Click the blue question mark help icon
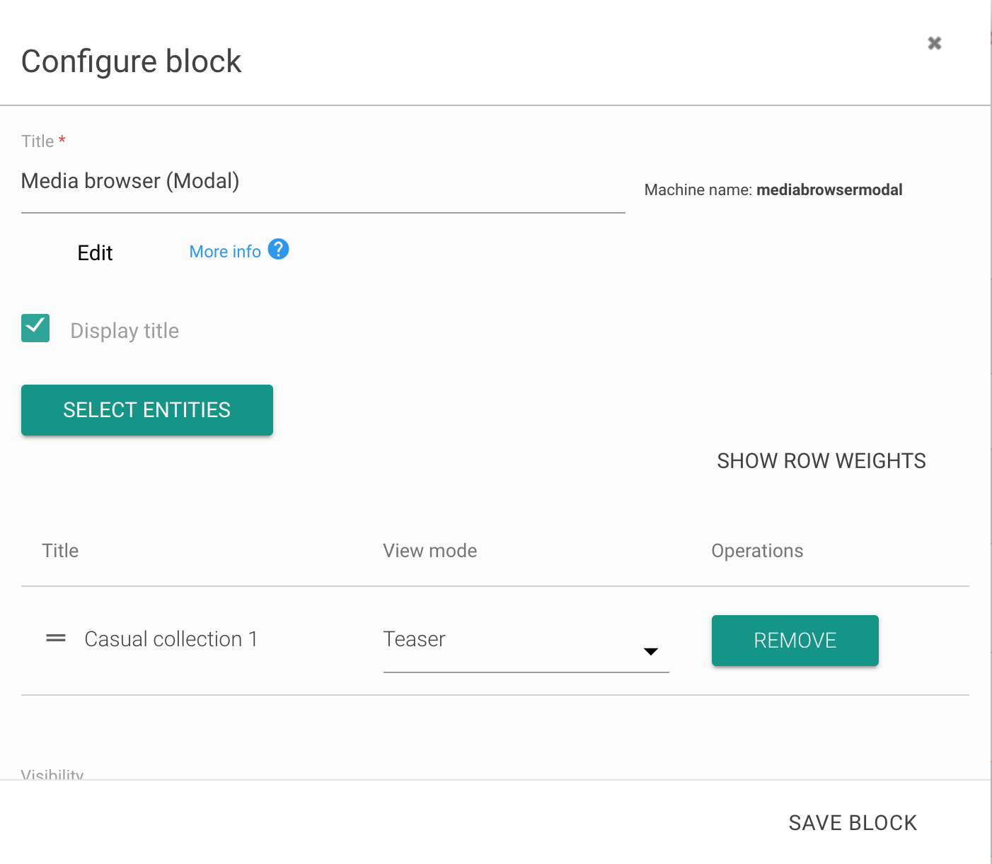The width and height of the screenshot is (992, 864). coord(278,250)
